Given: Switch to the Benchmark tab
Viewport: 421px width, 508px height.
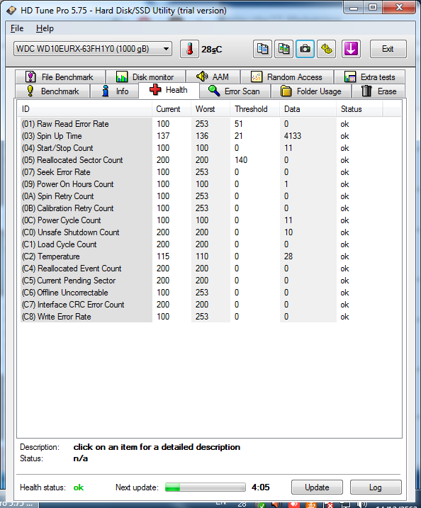Looking at the screenshot, I should [x=52, y=91].
